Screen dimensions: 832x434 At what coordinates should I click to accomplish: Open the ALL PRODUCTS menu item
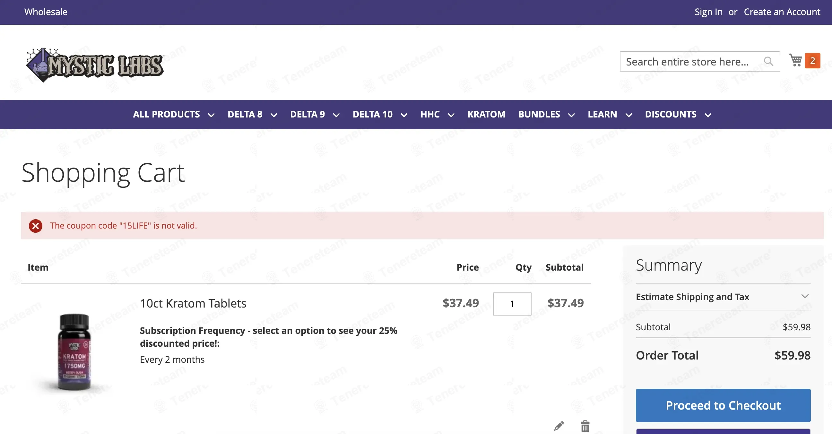pyautogui.click(x=166, y=114)
